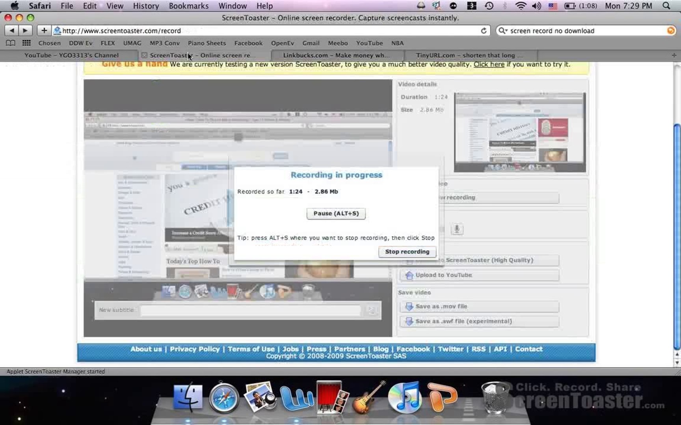Open the Edit menu
This screenshot has width=681, height=425.
pos(90,6)
